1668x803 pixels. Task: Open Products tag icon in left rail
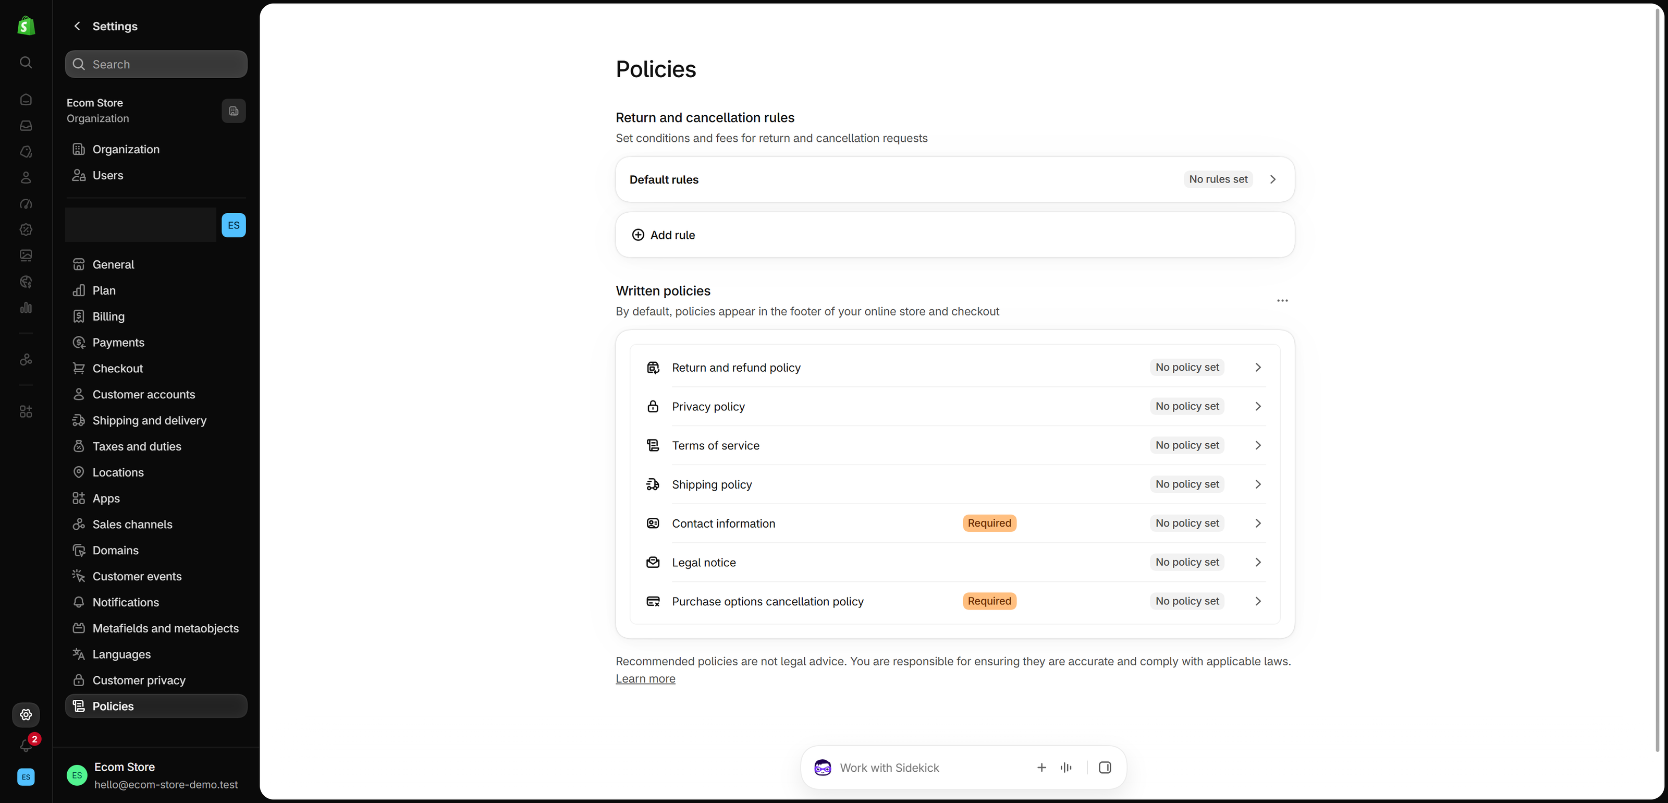click(26, 152)
